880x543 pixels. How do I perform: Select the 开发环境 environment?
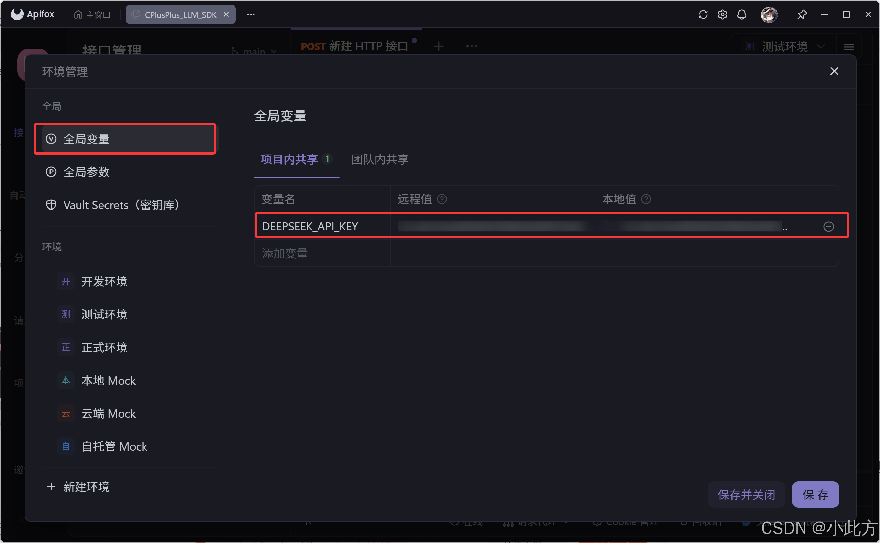[130, 281]
